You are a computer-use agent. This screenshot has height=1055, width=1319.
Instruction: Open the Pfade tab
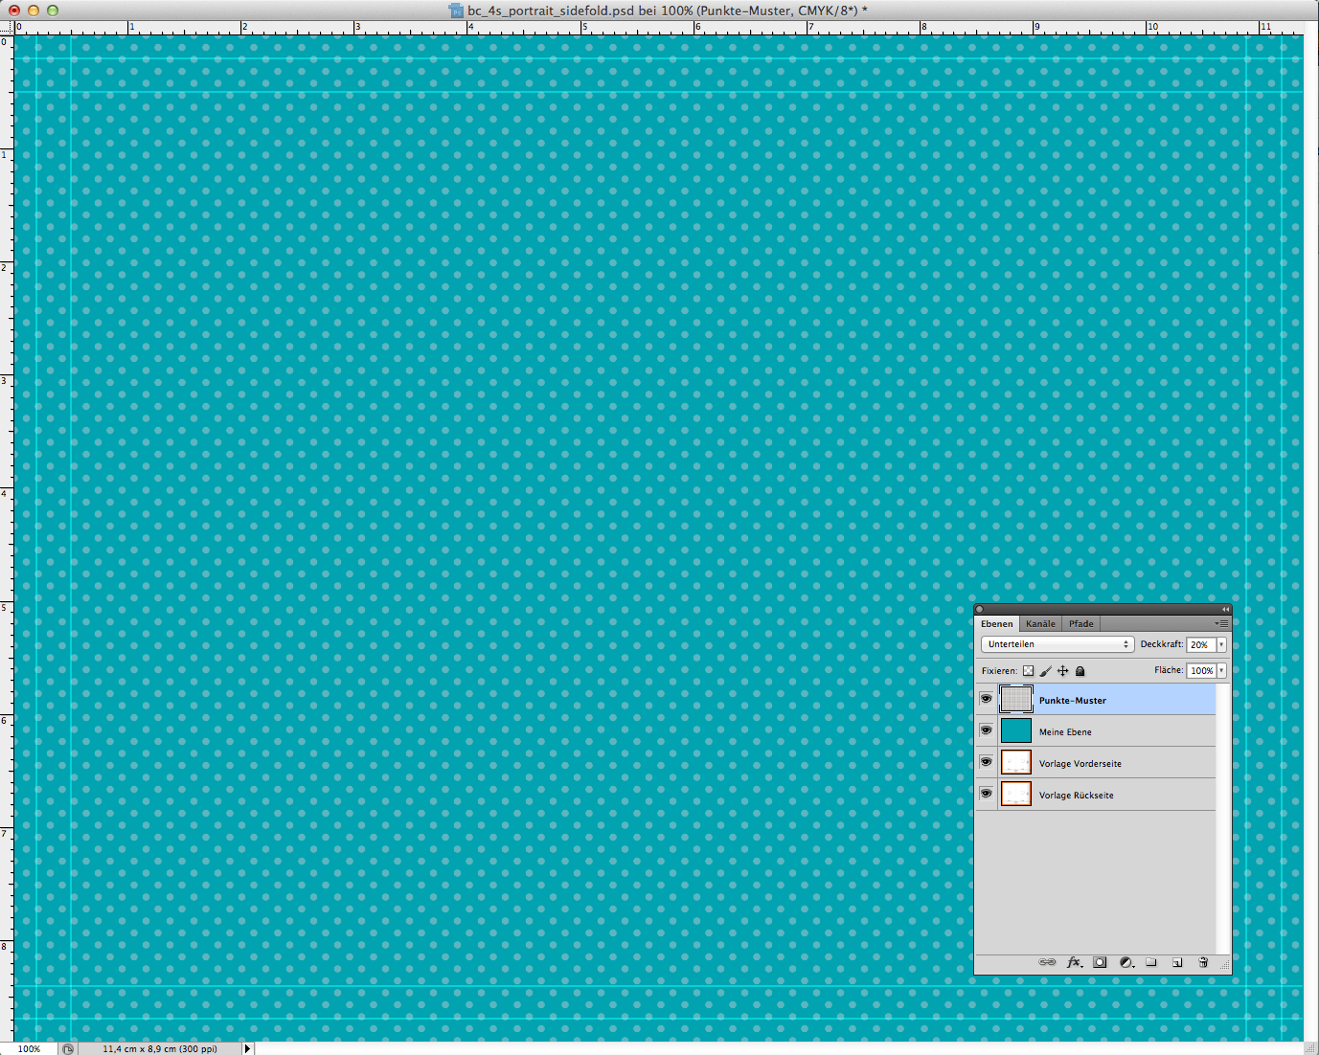click(1080, 623)
